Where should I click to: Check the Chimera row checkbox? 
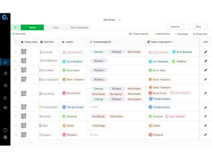click(15, 134)
